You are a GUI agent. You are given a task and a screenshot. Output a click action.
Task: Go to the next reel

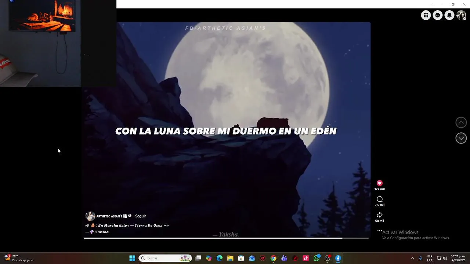[461, 138]
